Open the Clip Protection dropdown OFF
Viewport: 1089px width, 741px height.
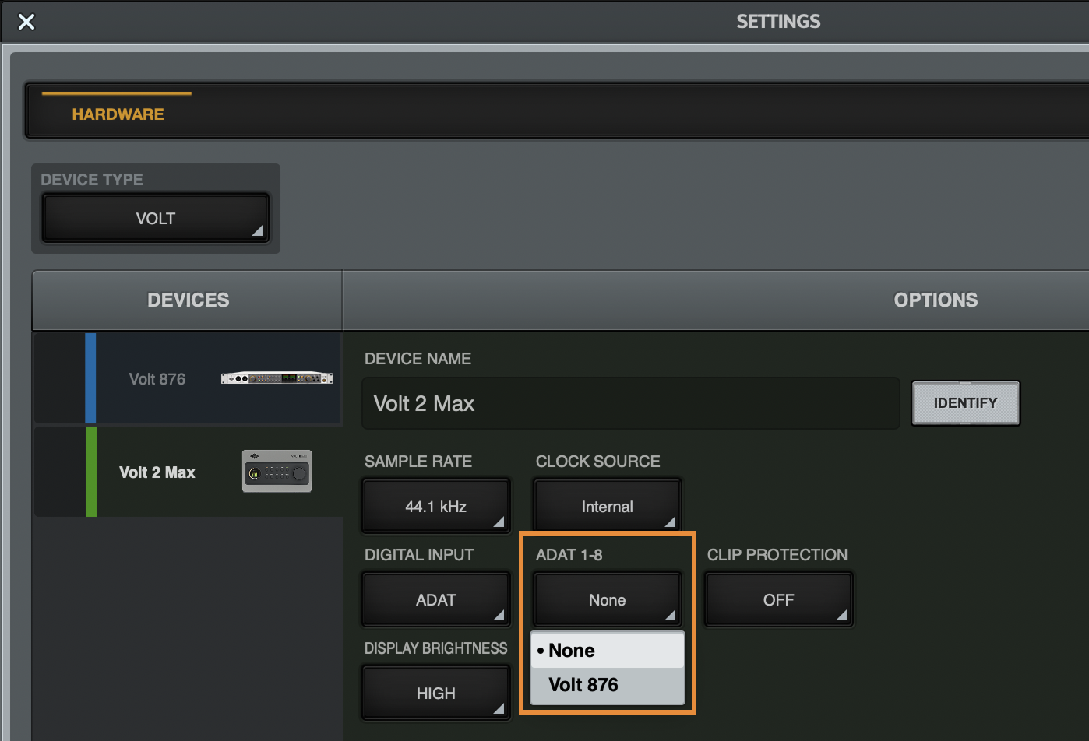pos(779,600)
